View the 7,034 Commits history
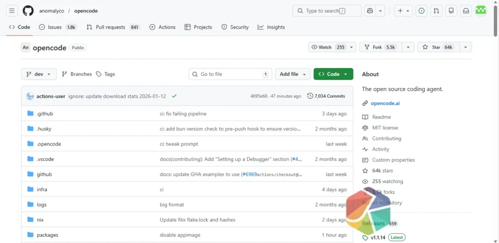 pyautogui.click(x=326, y=96)
